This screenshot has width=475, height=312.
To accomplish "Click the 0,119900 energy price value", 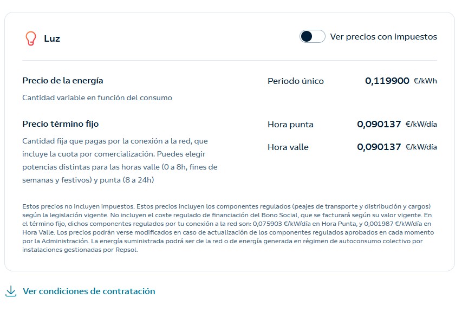I will pos(387,81).
